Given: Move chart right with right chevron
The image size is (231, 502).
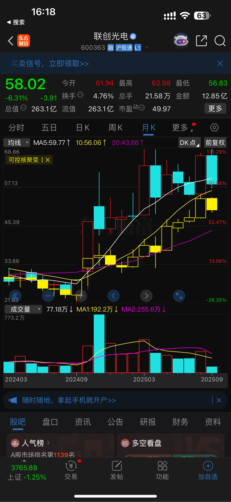Looking at the screenshot, I should pos(146,296).
